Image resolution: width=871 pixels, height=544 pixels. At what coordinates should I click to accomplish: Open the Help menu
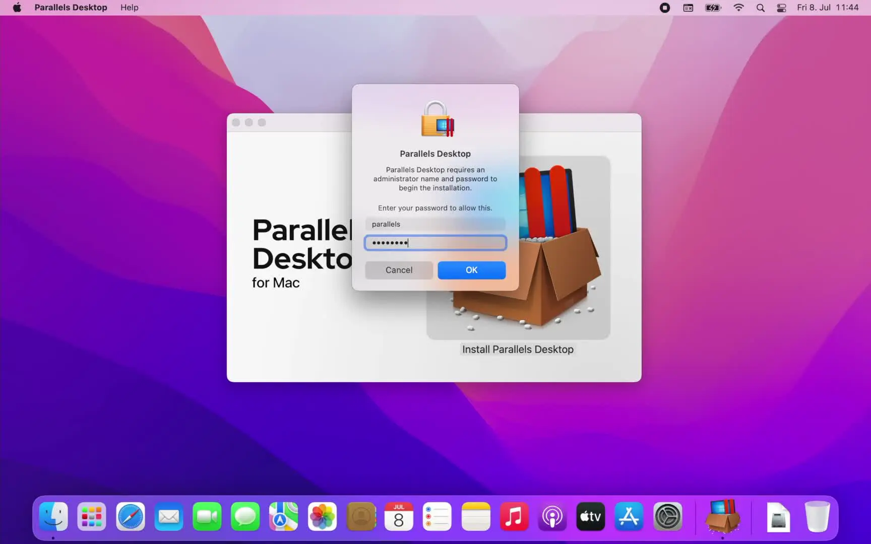pyautogui.click(x=129, y=8)
